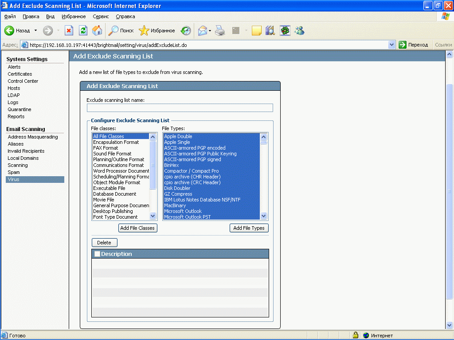Open the History clock icon
Image resolution: width=454 pixels, height=340 pixels.
(x=186, y=31)
